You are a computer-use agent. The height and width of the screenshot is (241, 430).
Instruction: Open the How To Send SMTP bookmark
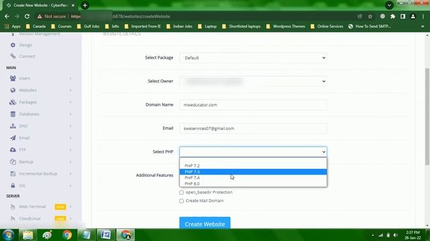coord(370,27)
